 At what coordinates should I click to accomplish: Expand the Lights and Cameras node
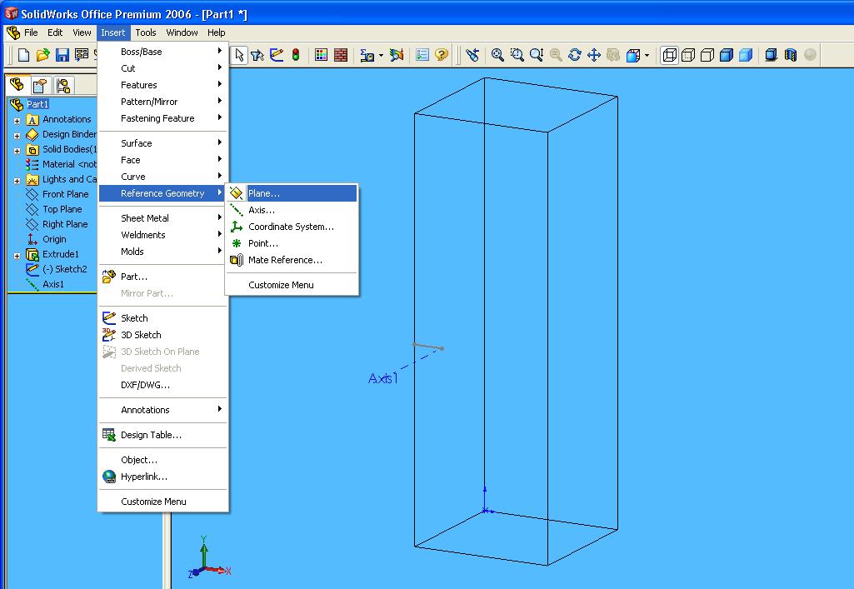17,181
